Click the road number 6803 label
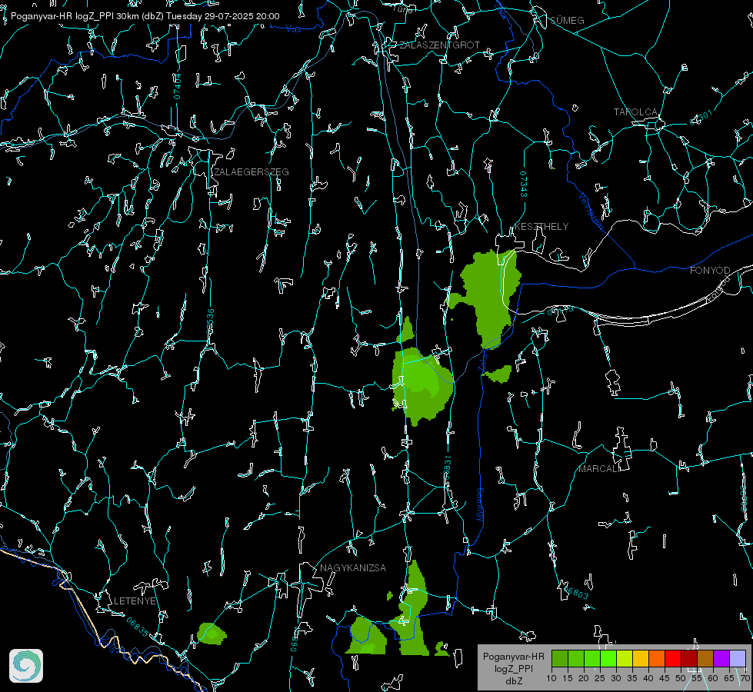Viewport: 753px width, 692px height. click(575, 593)
